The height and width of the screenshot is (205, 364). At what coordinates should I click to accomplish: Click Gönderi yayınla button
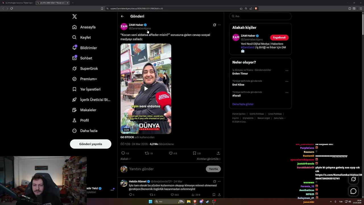90,144
